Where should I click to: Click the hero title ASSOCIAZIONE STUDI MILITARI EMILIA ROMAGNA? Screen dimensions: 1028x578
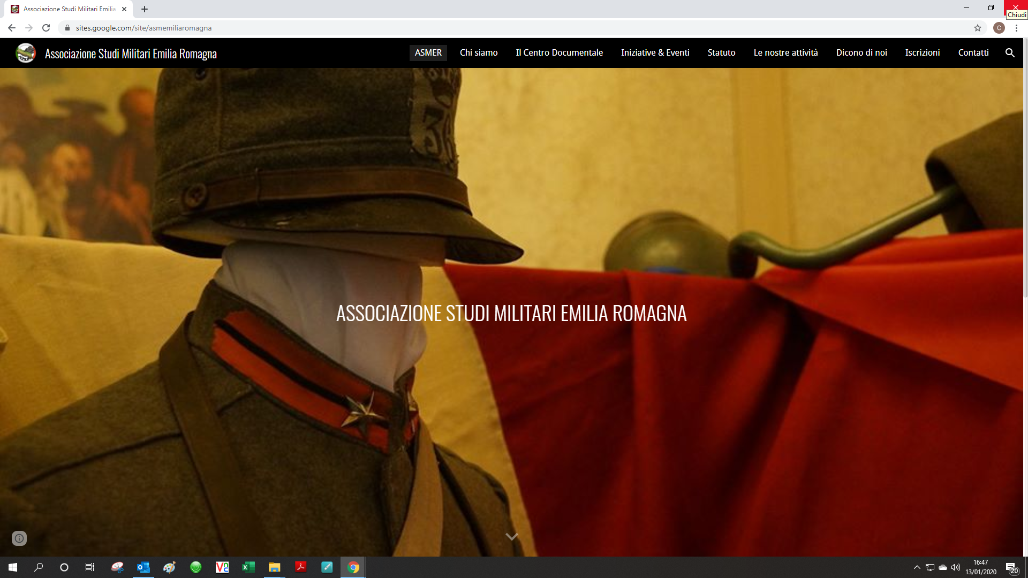pyautogui.click(x=511, y=313)
